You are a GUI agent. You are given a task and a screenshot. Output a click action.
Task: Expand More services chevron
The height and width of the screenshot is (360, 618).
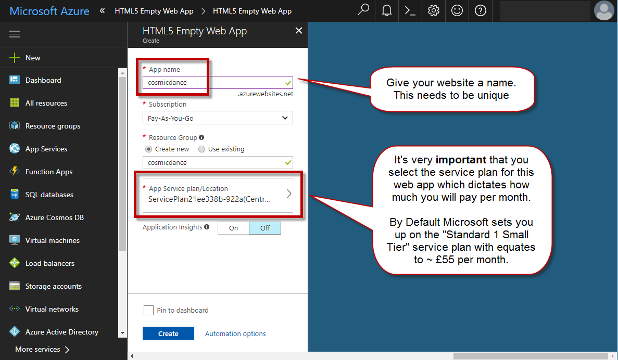pyautogui.click(x=67, y=350)
